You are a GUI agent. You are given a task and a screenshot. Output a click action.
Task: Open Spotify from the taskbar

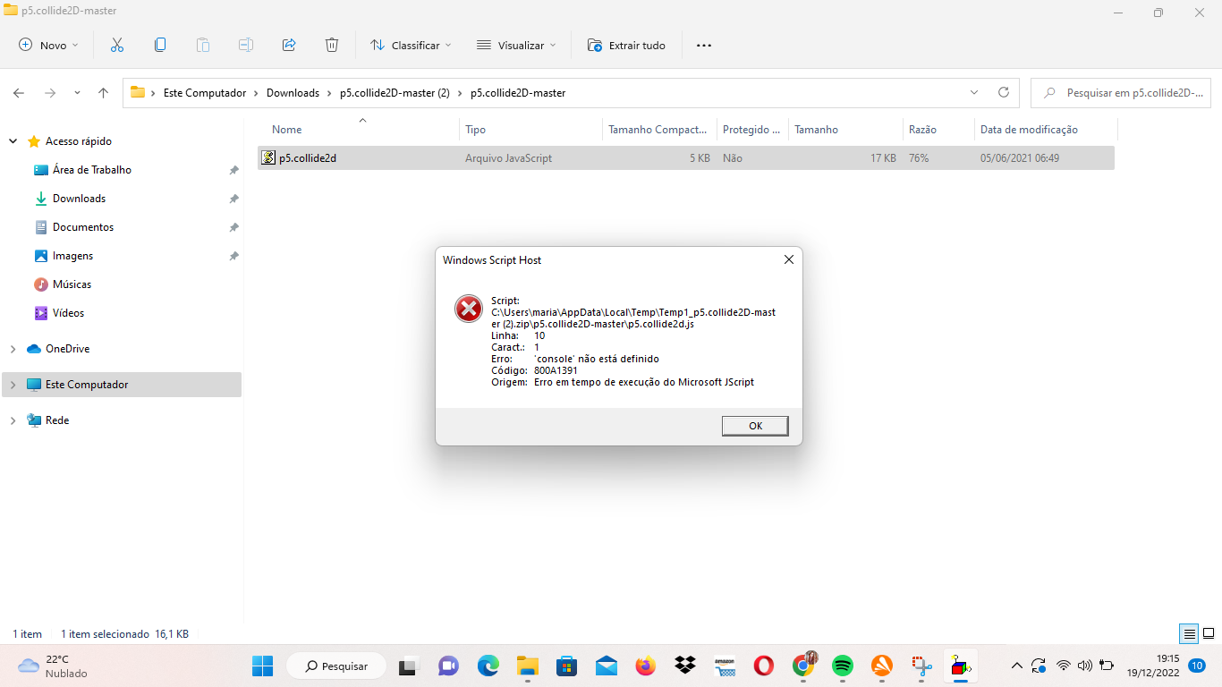click(842, 666)
